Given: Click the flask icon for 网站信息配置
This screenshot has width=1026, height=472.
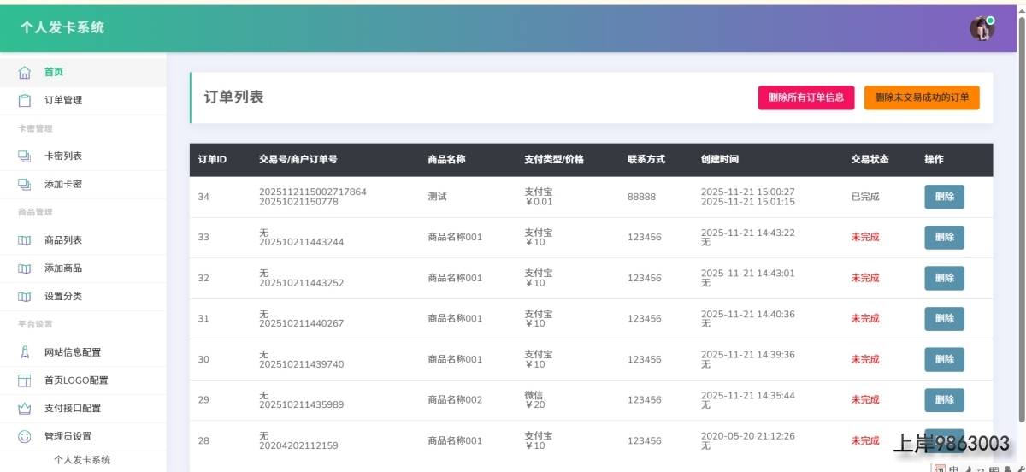Looking at the screenshot, I should [25, 352].
